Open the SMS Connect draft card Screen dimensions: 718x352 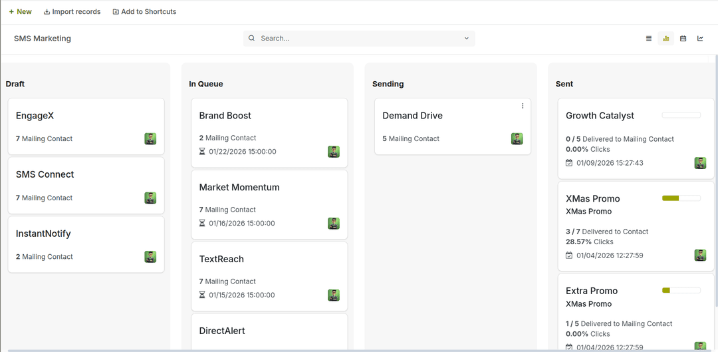pyautogui.click(x=45, y=174)
